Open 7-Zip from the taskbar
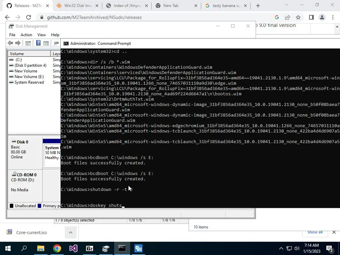The width and height of the screenshot is (340, 255). 90,248
